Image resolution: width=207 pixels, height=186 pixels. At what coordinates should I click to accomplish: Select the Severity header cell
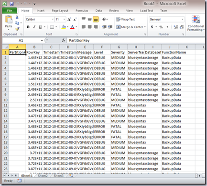tap(119, 52)
